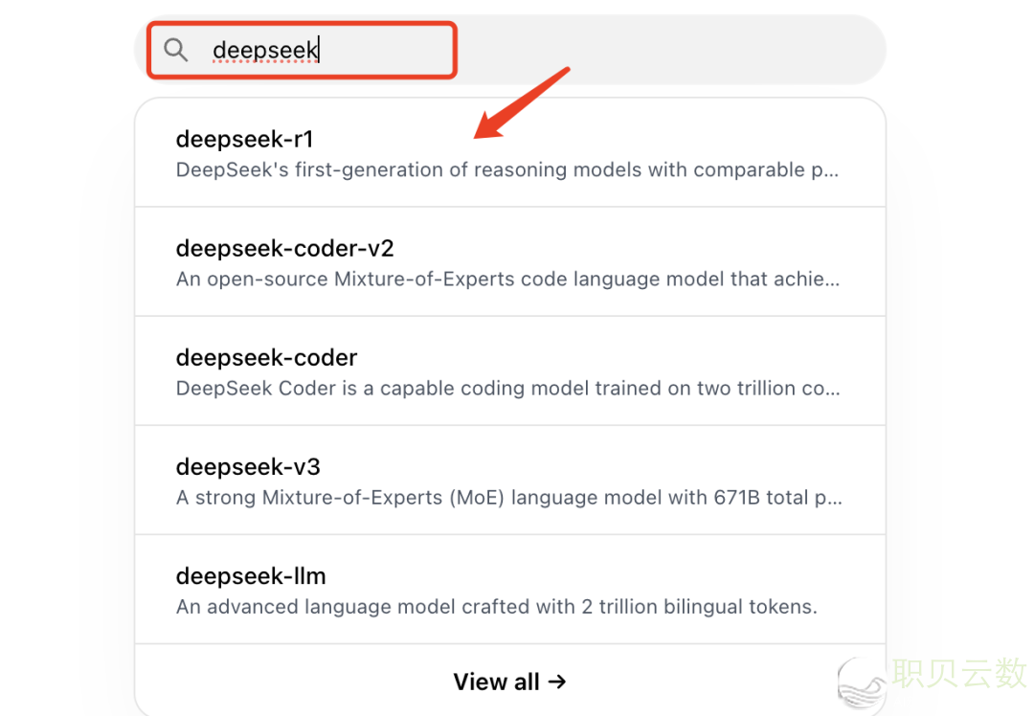The image size is (1034, 716).
Task: Click into the search field containing deepseek
Action: click(x=509, y=50)
